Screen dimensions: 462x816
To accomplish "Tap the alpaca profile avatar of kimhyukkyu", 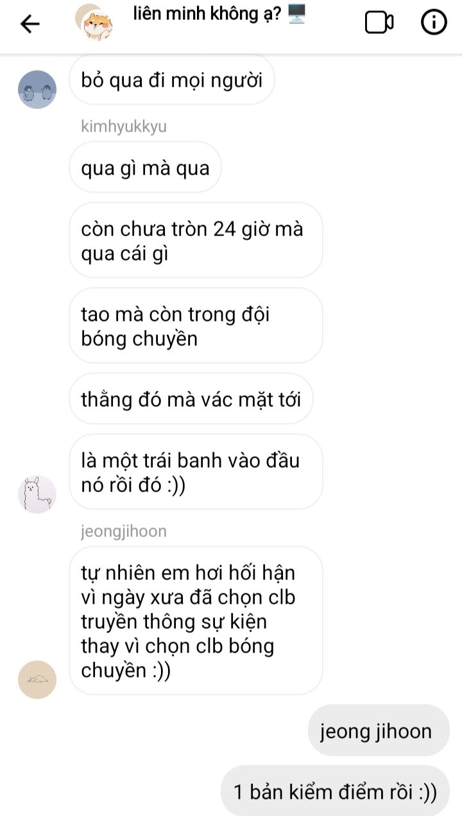I will tap(37, 494).
